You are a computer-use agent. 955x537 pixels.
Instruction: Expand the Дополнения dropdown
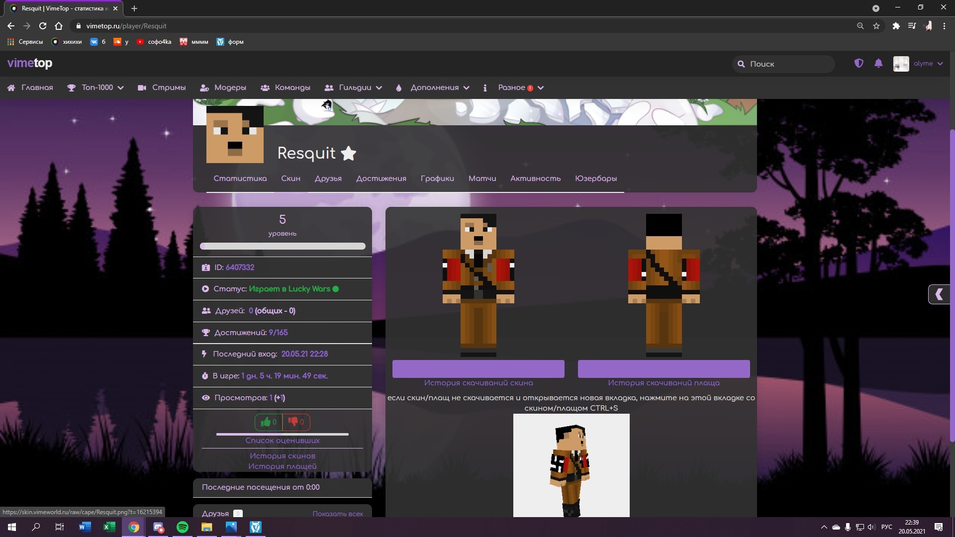(433, 88)
